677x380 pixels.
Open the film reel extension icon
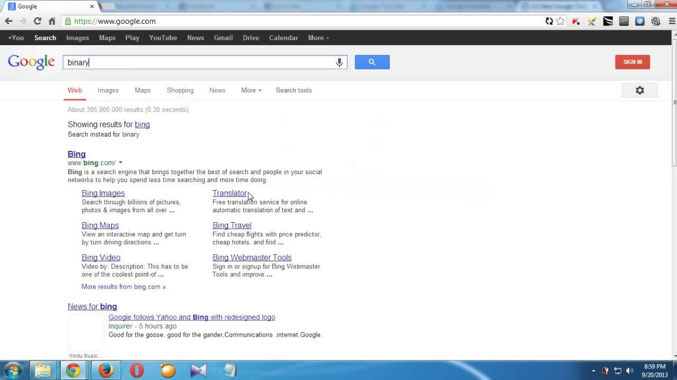(656, 21)
